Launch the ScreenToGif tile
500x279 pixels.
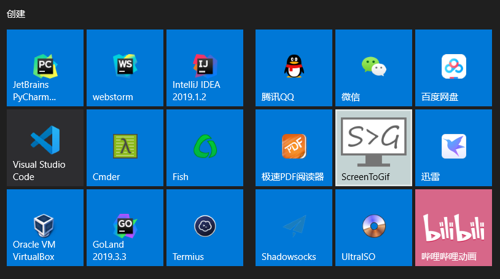(x=373, y=147)
